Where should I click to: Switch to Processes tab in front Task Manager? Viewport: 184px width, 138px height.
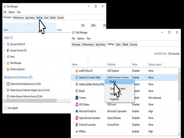coord(76,44)
